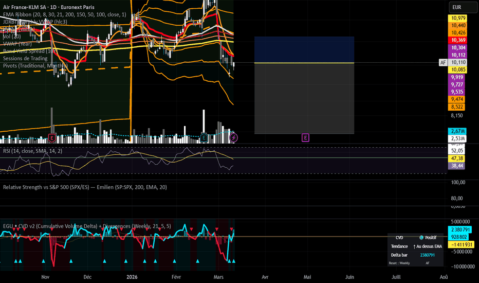The image size is (479, 283).
Task: Click the teal earnings E marker near late February
Action: pos(204,138)
